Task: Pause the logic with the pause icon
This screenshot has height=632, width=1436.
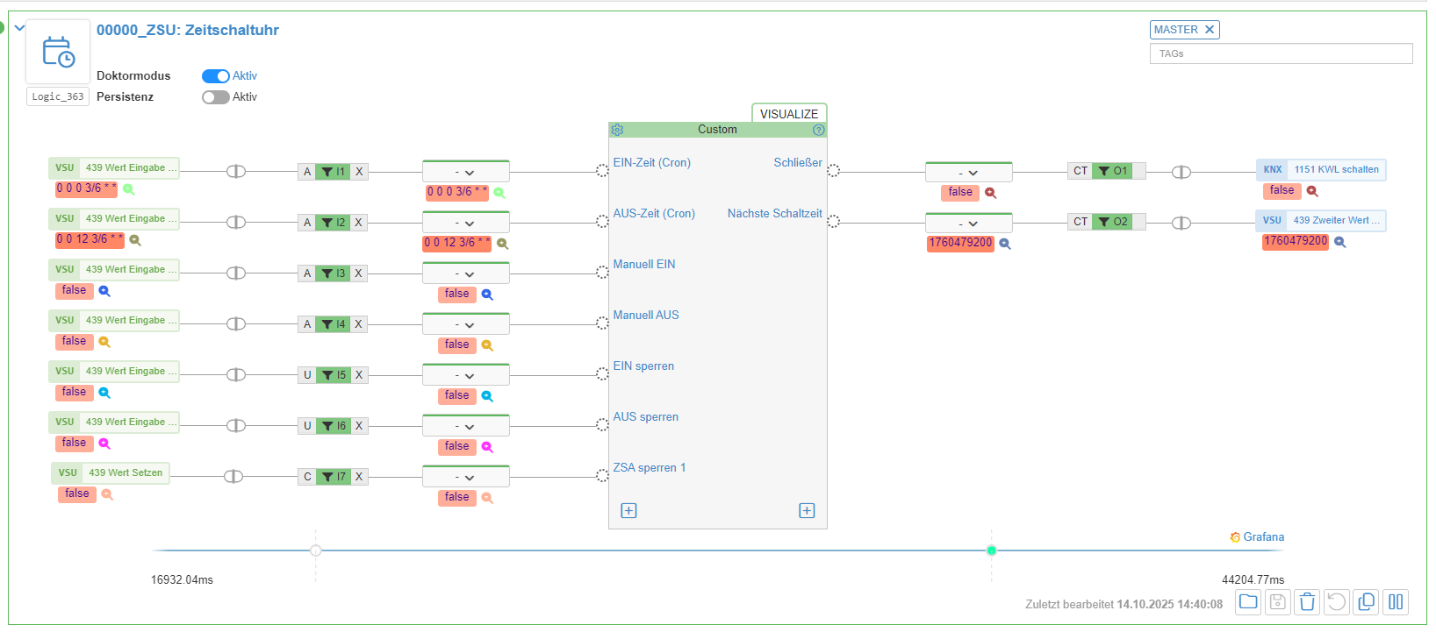Action: [x=1396, y=601]
